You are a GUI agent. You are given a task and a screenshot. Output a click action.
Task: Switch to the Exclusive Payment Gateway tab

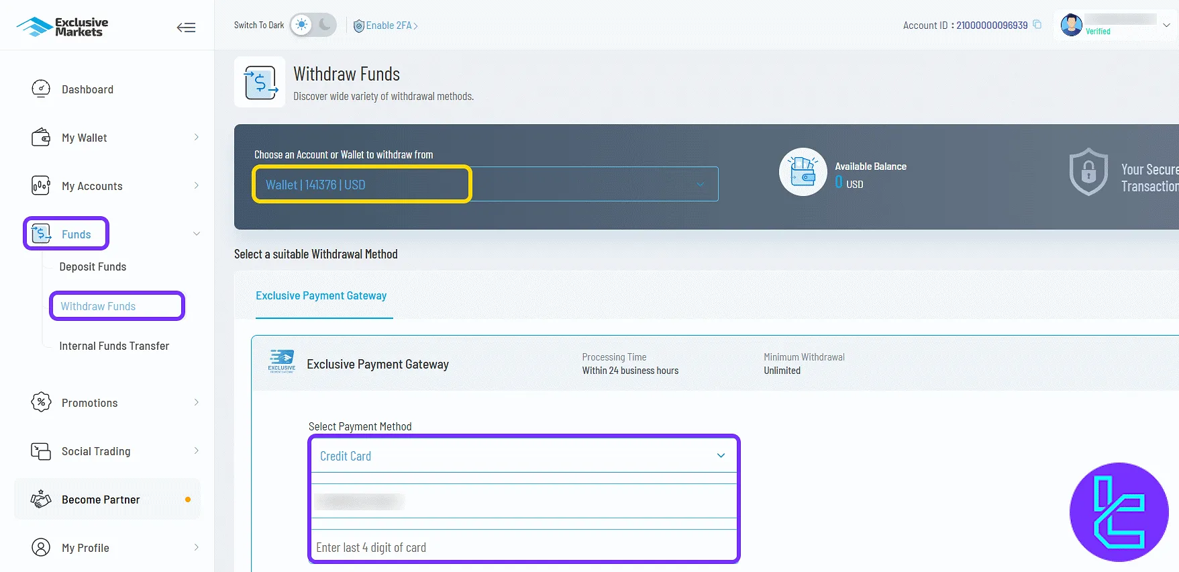click(x=321, y=295)
